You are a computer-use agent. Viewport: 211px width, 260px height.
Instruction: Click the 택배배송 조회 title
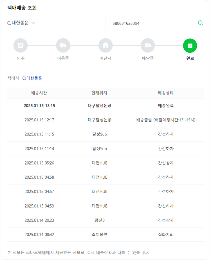tap(22, 8)
